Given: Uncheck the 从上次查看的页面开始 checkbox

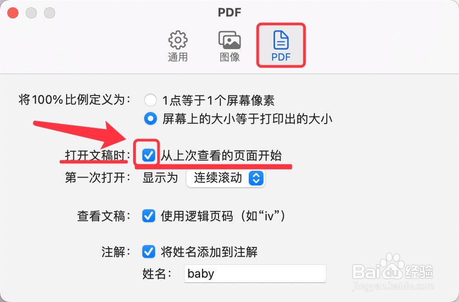Looking at the screenshot, I should tap(149, 155).
